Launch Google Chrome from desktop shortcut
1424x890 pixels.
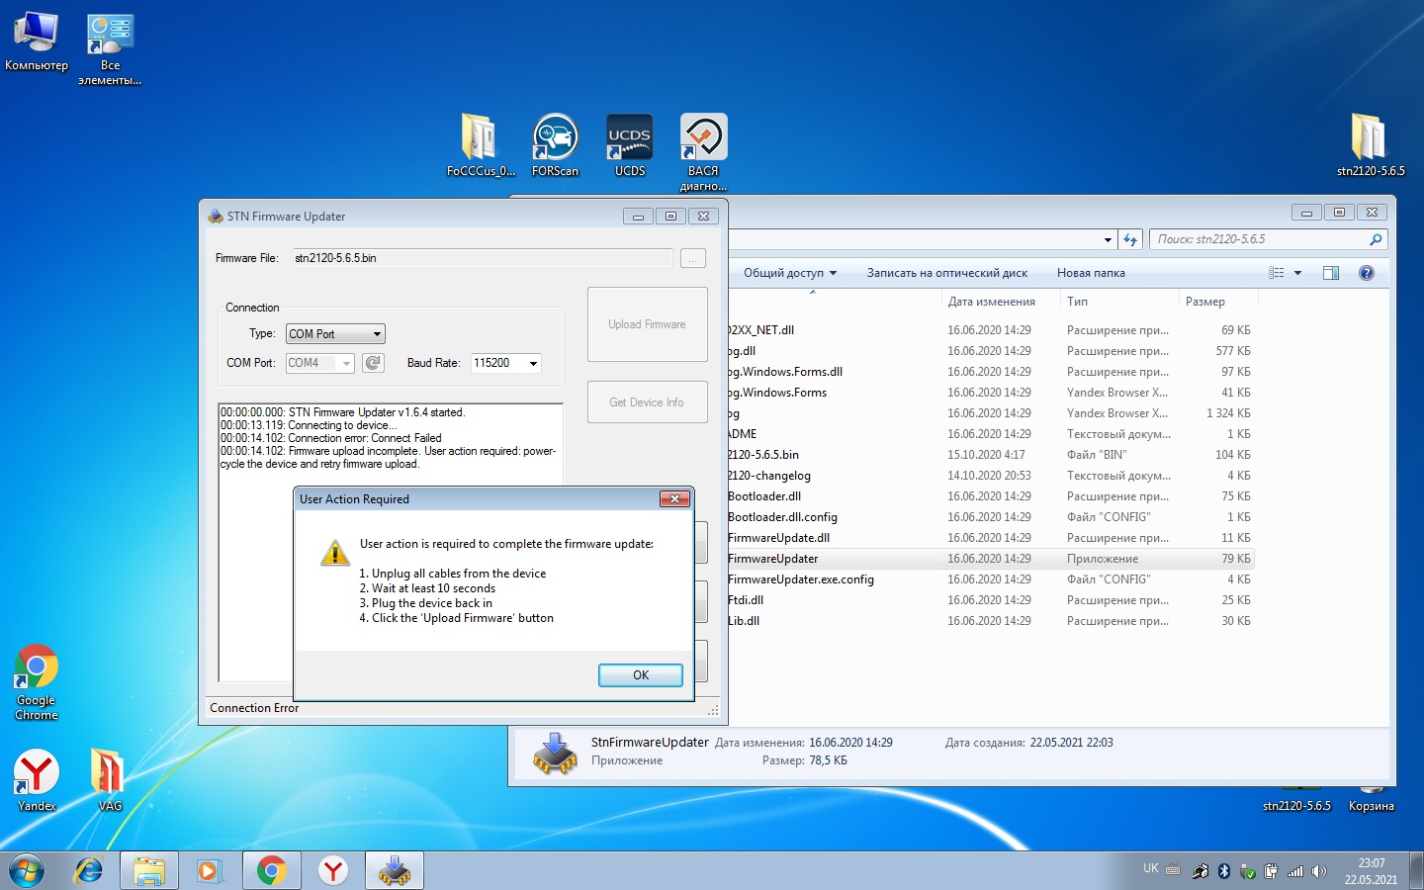click(37, 669)
